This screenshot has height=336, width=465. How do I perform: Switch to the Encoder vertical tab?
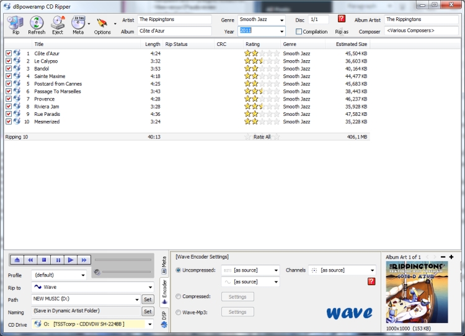pos(164,292)
